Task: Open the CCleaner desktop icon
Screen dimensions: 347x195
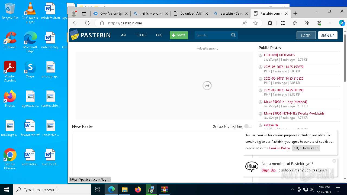Action: [10, 40]
